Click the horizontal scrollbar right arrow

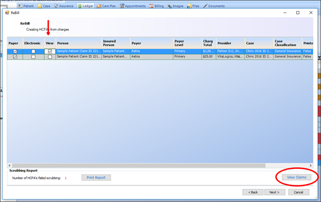point(311,166)
